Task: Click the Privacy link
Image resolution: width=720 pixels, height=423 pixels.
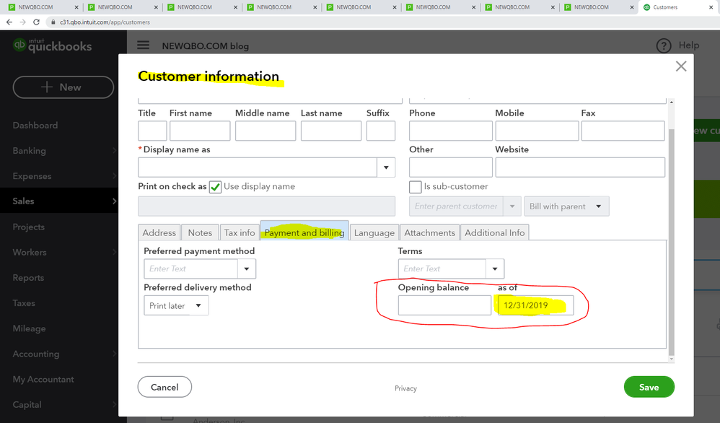Action: (x=405, y=388)
